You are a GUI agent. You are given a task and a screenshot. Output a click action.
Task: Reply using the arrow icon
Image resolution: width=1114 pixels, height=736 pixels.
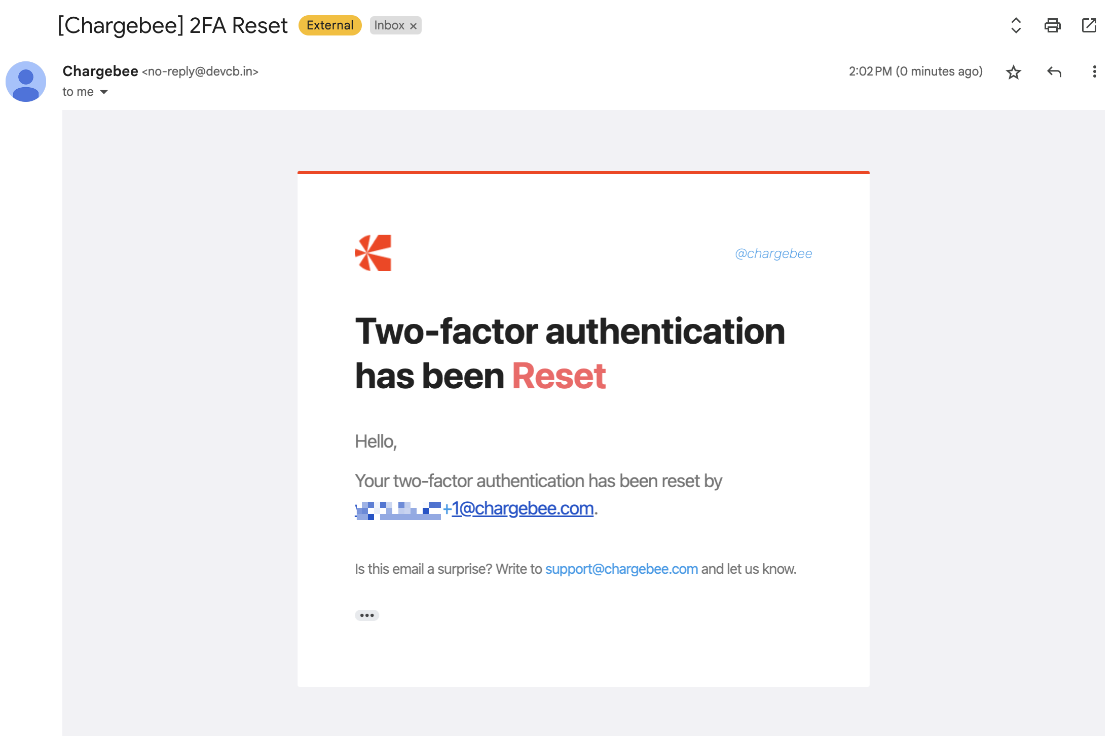click(1054, 72)
